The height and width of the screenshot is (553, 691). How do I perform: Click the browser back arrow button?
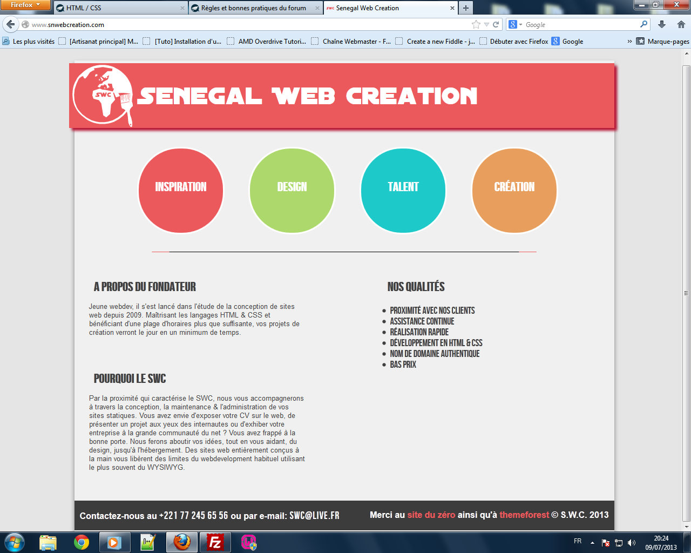(x=10, y=24)
